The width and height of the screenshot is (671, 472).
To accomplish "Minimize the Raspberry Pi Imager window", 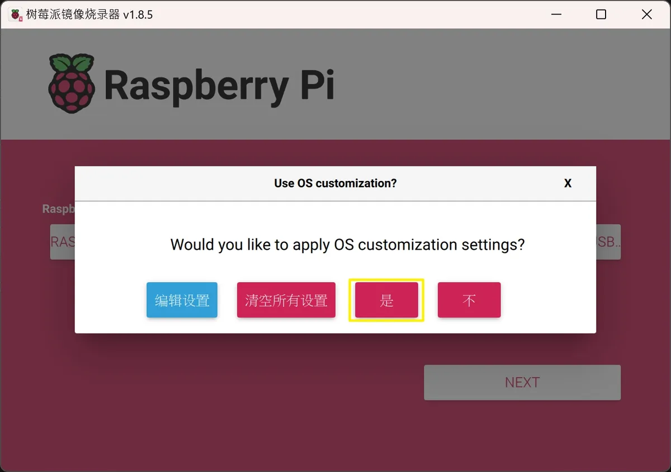I will click(x=555, y=15).
